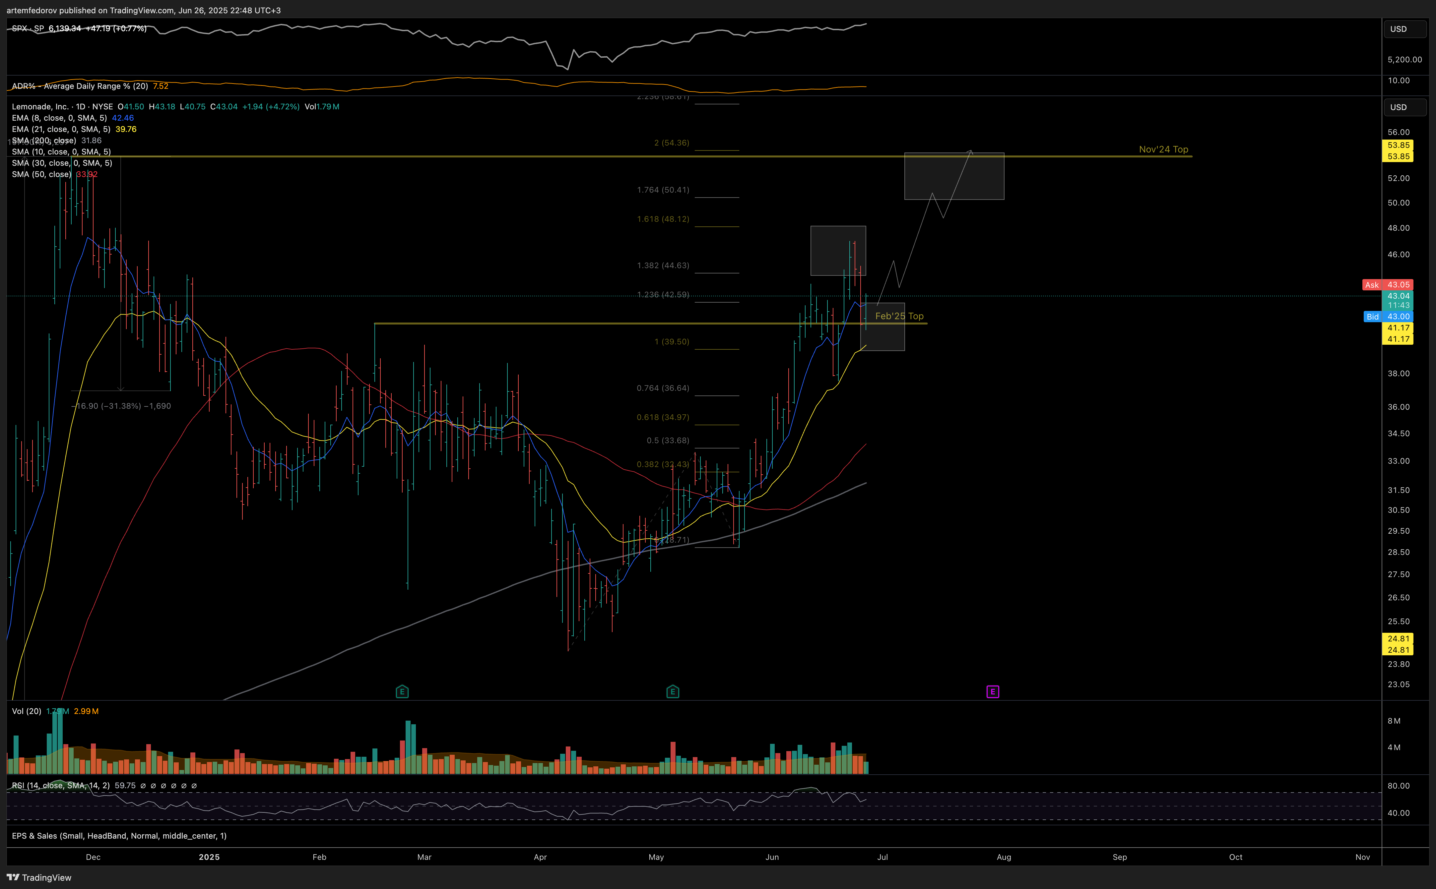The height and width of the screenshot is (889, 1436).
Task: Click the TradingView logo at bottom left
Action: click(39, 877)
